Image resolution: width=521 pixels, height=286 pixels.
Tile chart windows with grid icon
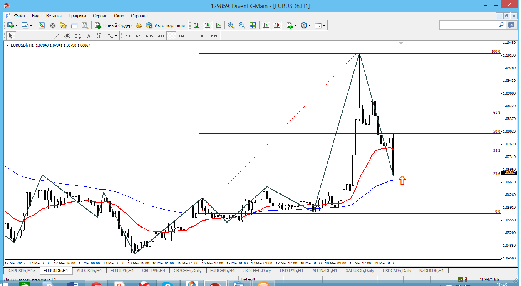[x=253, y=25]
